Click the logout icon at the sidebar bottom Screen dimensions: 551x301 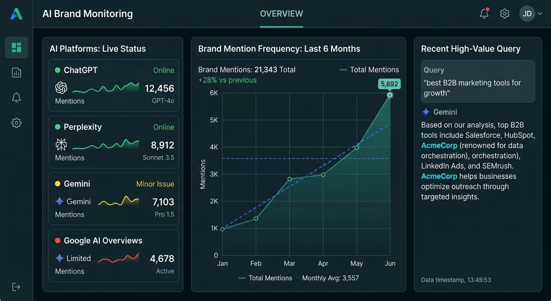coord(16,287)
